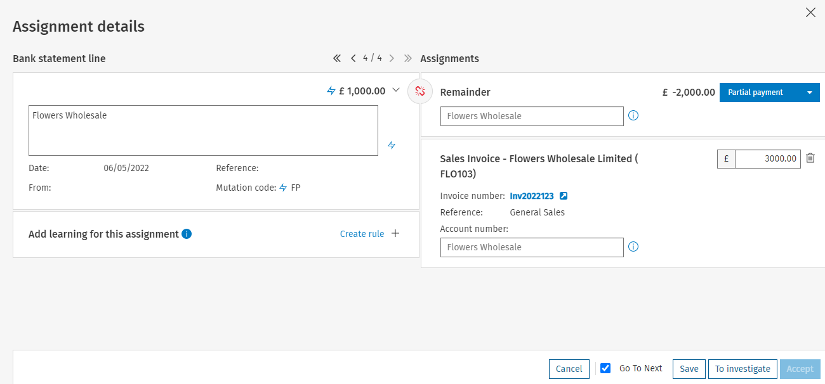Show info for Add learning section

187,234
